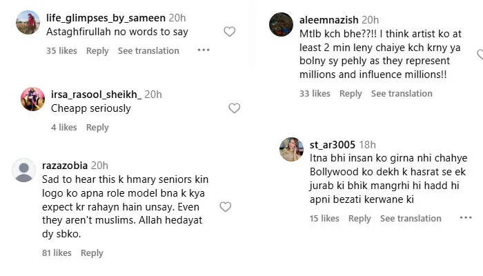Open aleemnazish's profile picture
Screen dimensions: 483x276
281,25
